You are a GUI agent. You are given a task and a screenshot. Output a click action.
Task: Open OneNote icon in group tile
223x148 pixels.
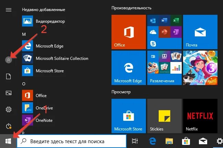(x=176, y=32)
